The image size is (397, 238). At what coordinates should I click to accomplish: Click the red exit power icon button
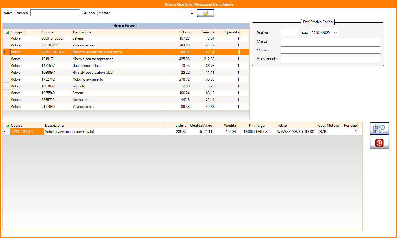379,143
